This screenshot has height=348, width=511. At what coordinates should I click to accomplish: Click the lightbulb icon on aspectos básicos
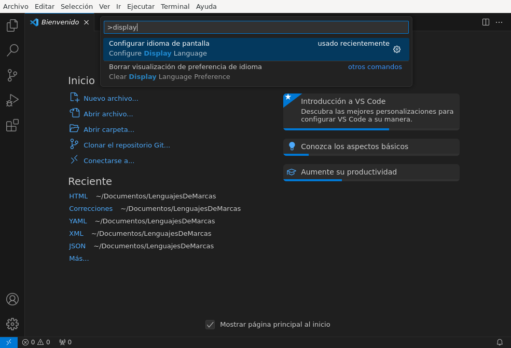292,146
